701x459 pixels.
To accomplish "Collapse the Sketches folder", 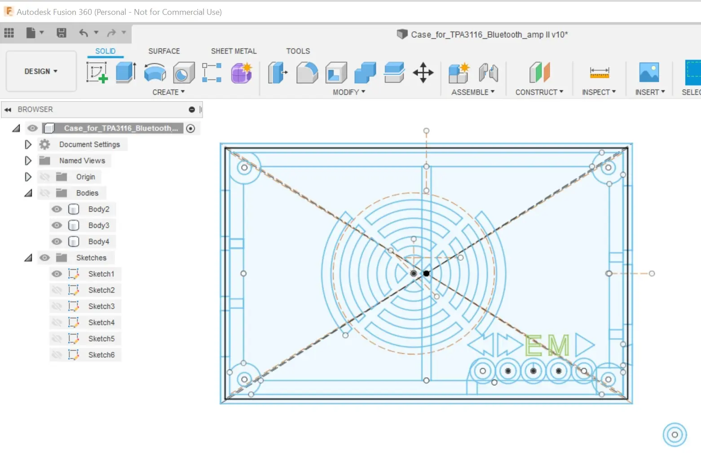I will pos(28,258).
